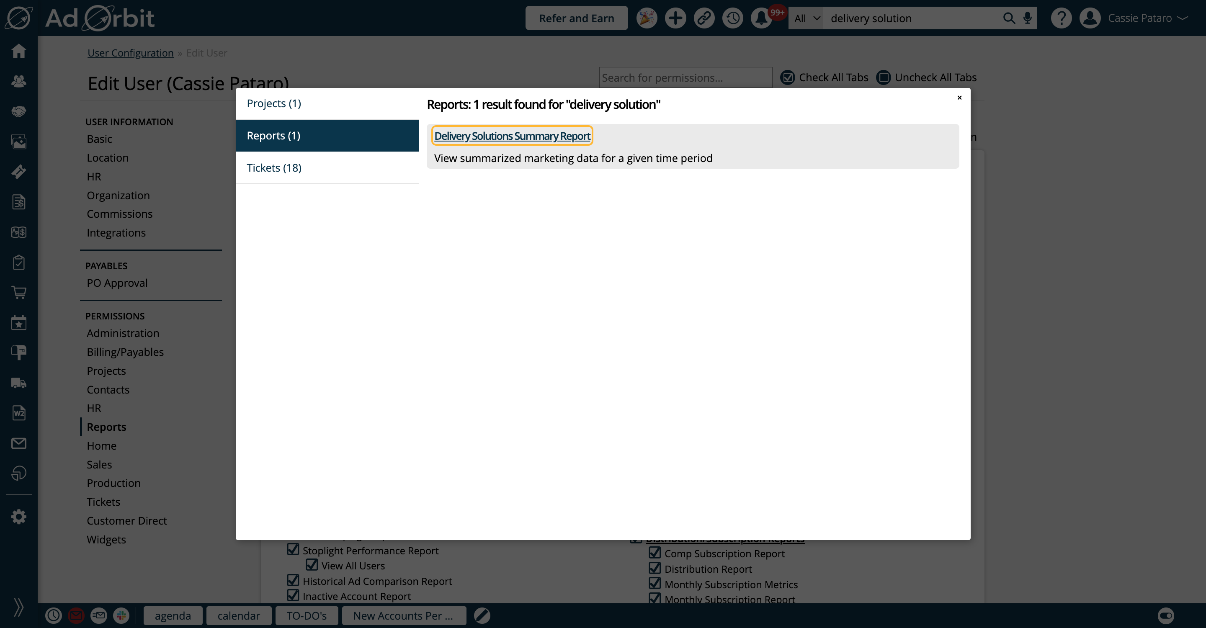Open the photo gallery icon in sidebar

[19, 142]
